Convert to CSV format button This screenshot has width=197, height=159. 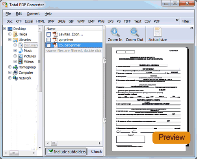coord(147,21)
